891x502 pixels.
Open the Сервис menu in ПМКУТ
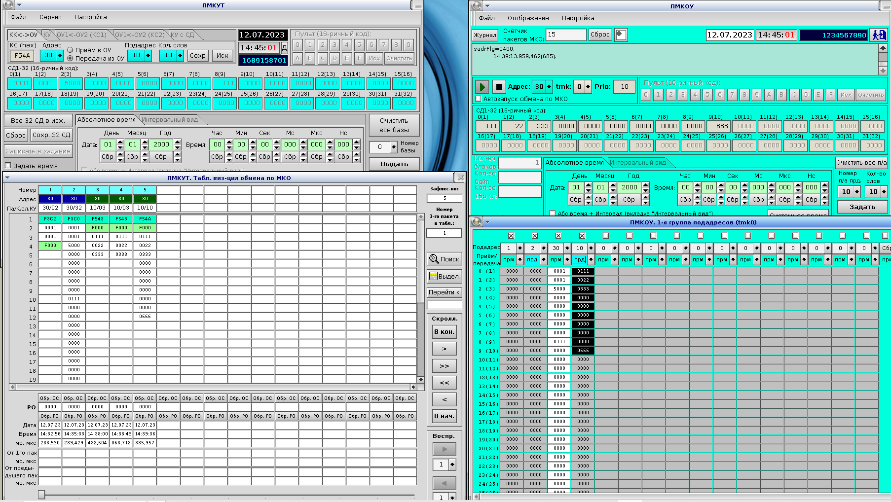[50, 17]
